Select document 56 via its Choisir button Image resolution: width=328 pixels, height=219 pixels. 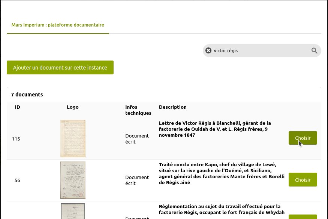[x=303, y=180]
